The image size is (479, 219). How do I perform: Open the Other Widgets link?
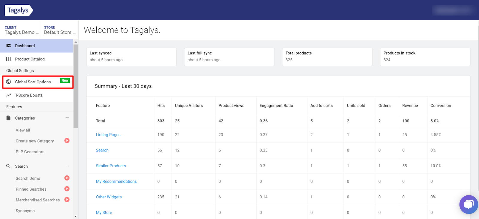coord(109,197)
